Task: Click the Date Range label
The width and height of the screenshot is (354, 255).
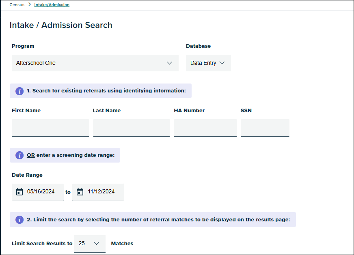Action: tap(27, 175)
